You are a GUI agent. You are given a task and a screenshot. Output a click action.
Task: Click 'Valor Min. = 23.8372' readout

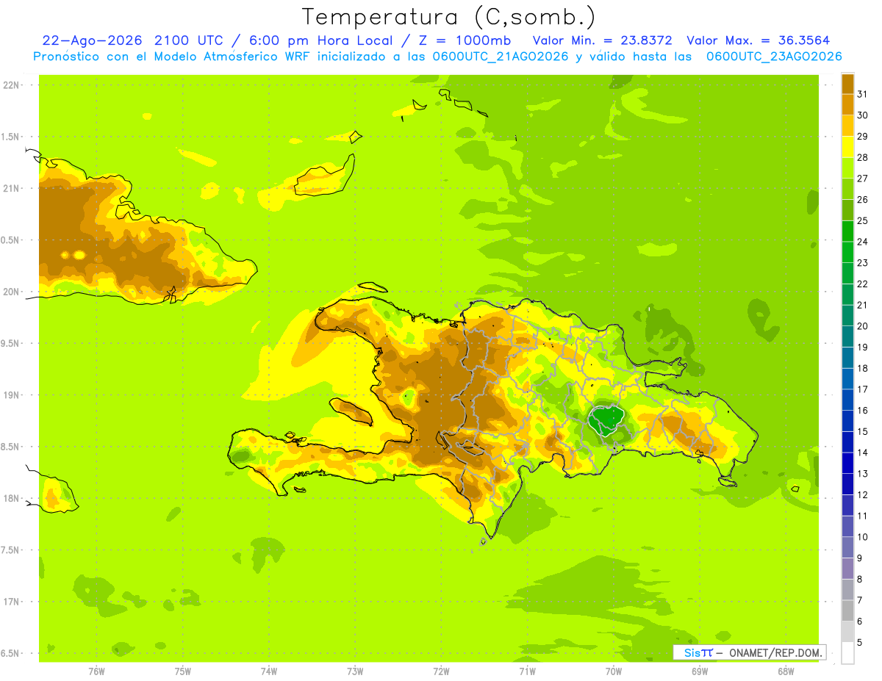(602, 40)
